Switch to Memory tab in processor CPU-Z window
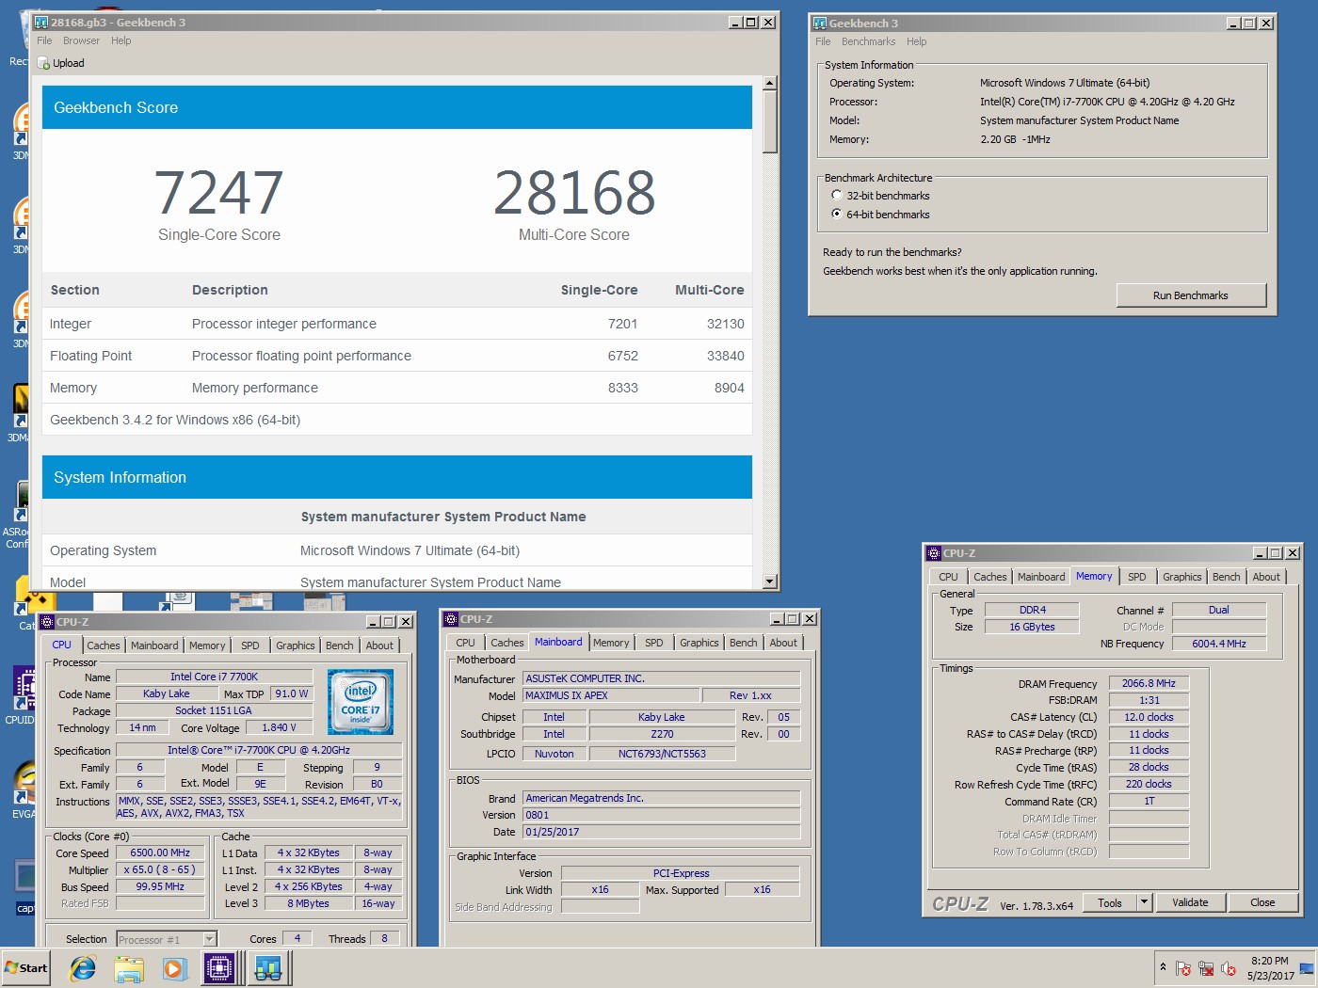Image resolution: width=1318 pixels, height=988 pixels. point(207,645)
